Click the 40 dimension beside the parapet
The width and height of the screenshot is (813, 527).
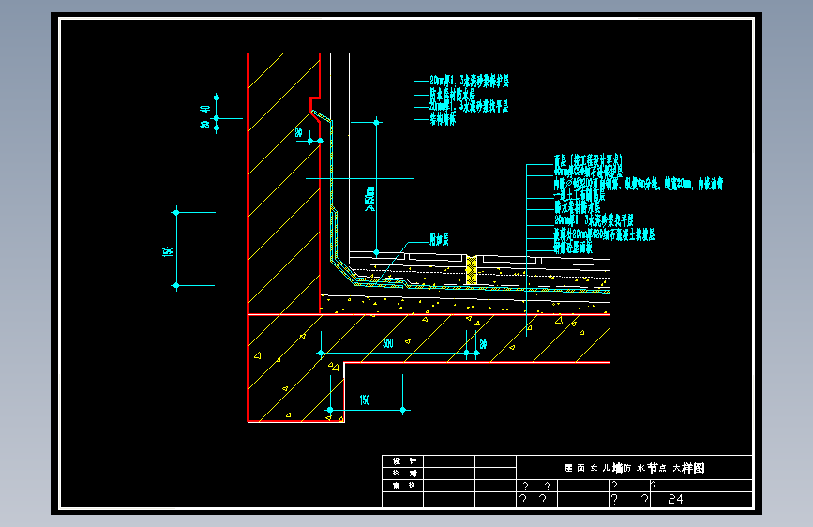pos(204,109)
